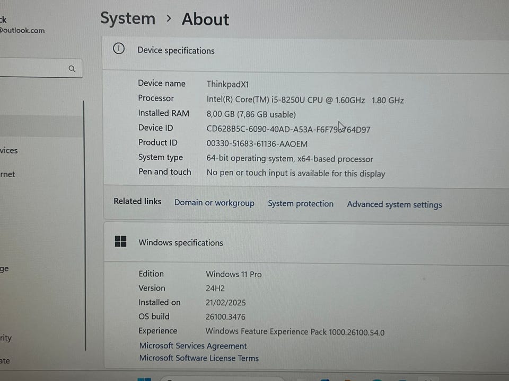Click the About breadcrumb title
The width and height of the screenshot is (509, 381).
coord(205,20)
